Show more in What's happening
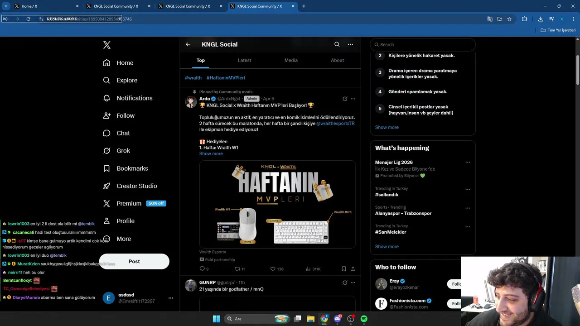The height and width of the screenshot is (326, 580). 387,247
